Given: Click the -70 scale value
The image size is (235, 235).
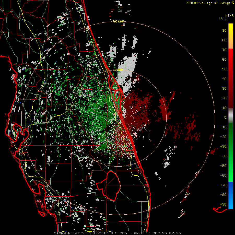Looking at the screenshot, I should pos(223,185).
